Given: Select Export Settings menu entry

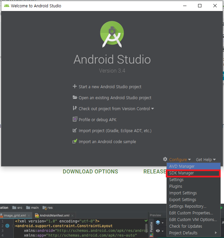Looking at the screenshot, I should click(x=193, y=200).
